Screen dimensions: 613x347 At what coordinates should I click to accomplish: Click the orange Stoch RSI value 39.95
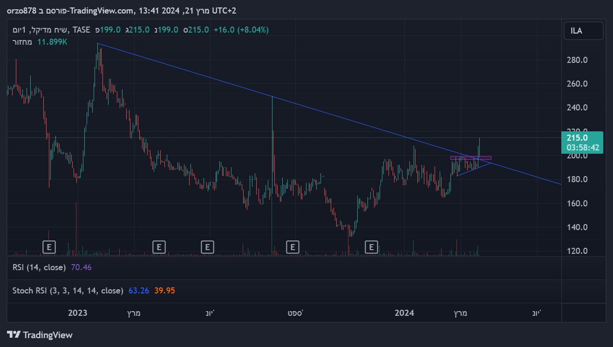click(x=165, y=291)
